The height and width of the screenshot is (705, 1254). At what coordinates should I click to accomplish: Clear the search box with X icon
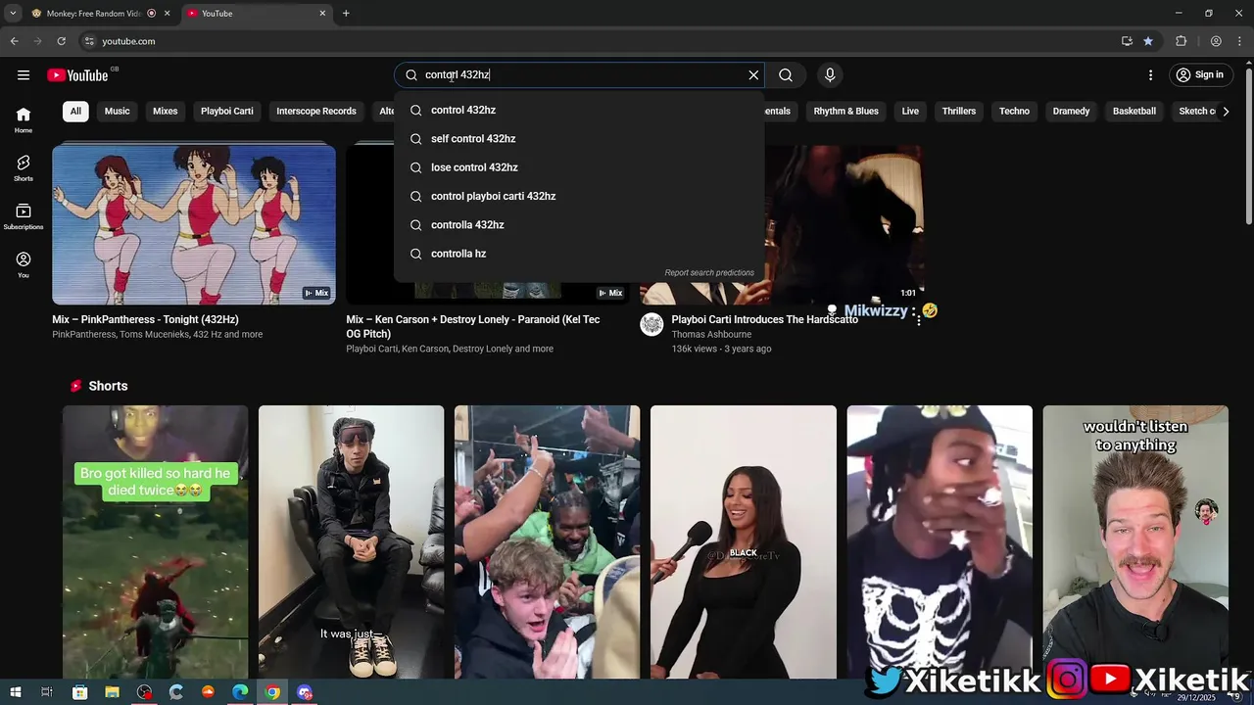pos(753,74)
